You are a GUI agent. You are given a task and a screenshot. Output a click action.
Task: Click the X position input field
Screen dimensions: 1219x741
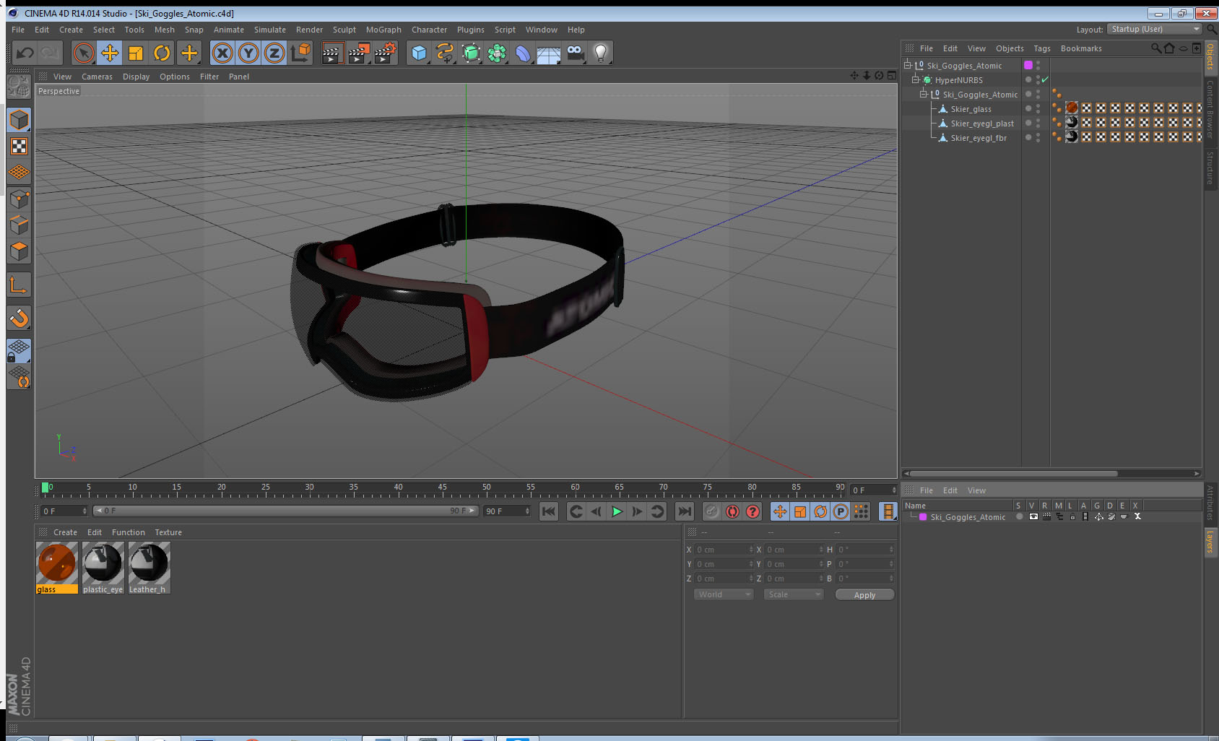pyautogui.click(x=724, y=550)
